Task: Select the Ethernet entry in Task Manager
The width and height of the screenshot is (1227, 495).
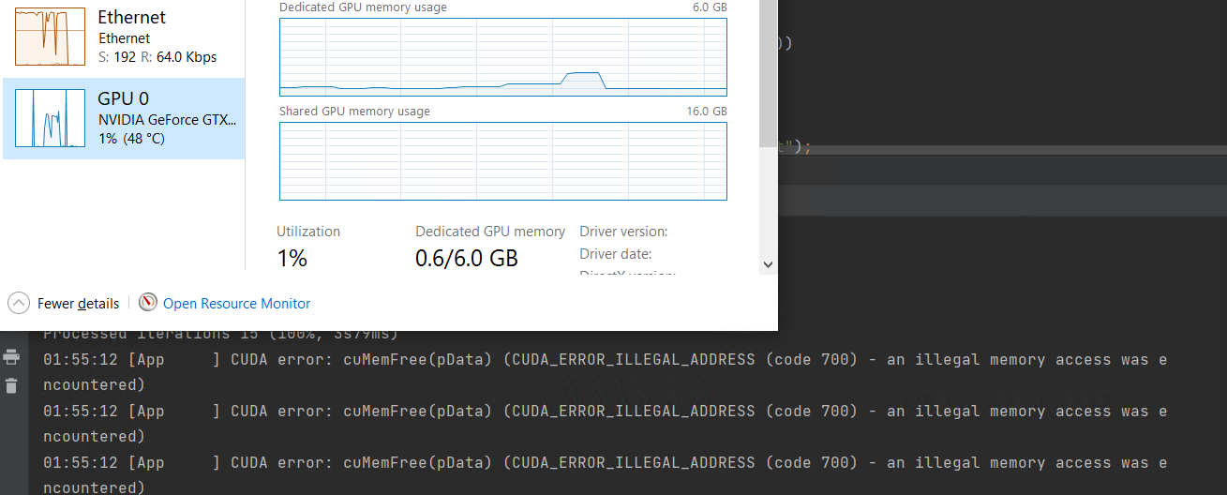Action: tap(124, 36)
